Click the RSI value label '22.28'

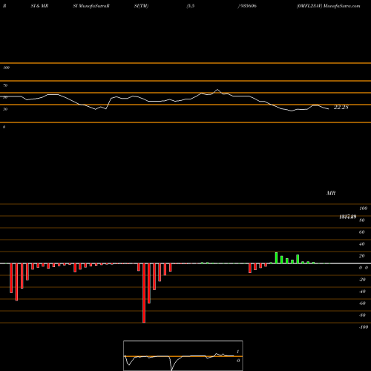click(341, 107)
